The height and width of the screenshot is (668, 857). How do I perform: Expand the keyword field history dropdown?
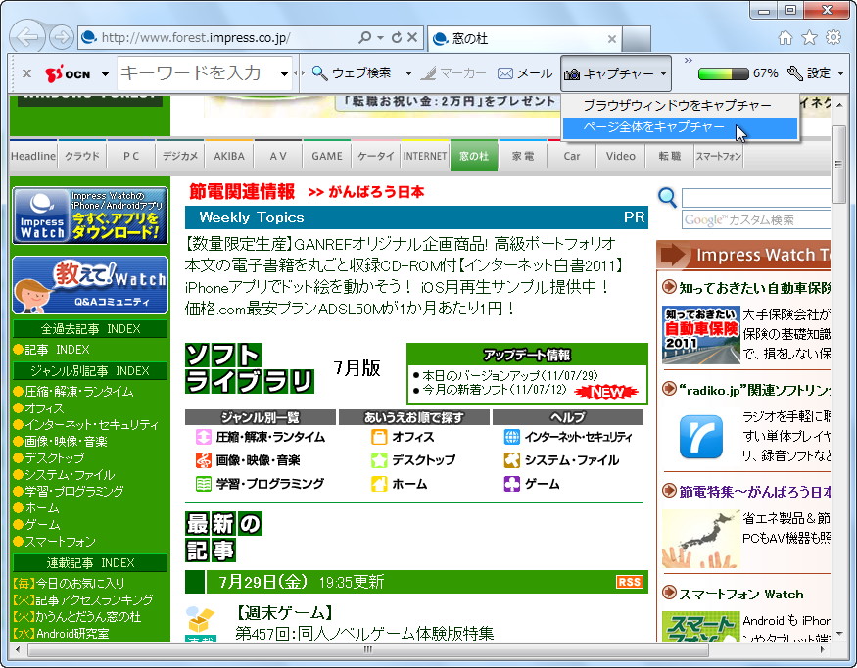[284, 73]
